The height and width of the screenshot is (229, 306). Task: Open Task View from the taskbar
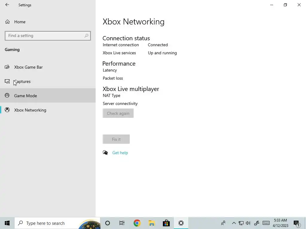coord(122,223)
